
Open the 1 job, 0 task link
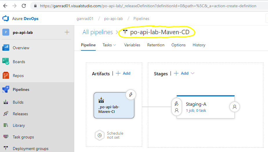tap(196, 111)
